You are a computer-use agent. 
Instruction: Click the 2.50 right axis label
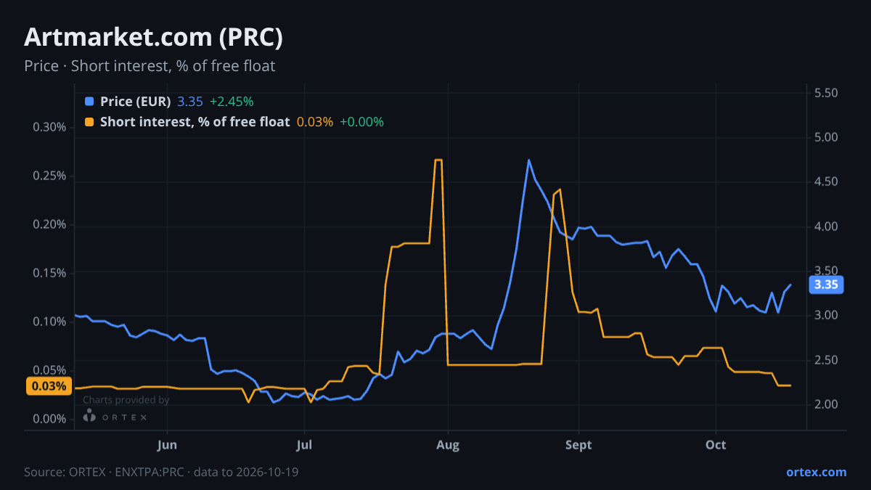826,360
